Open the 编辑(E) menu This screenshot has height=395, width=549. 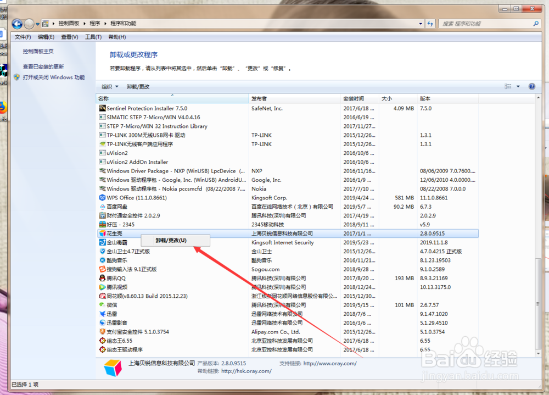[46, 37]
